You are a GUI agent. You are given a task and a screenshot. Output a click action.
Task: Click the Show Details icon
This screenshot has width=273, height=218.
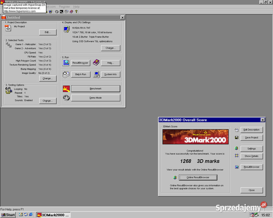[x=236, y=156]
